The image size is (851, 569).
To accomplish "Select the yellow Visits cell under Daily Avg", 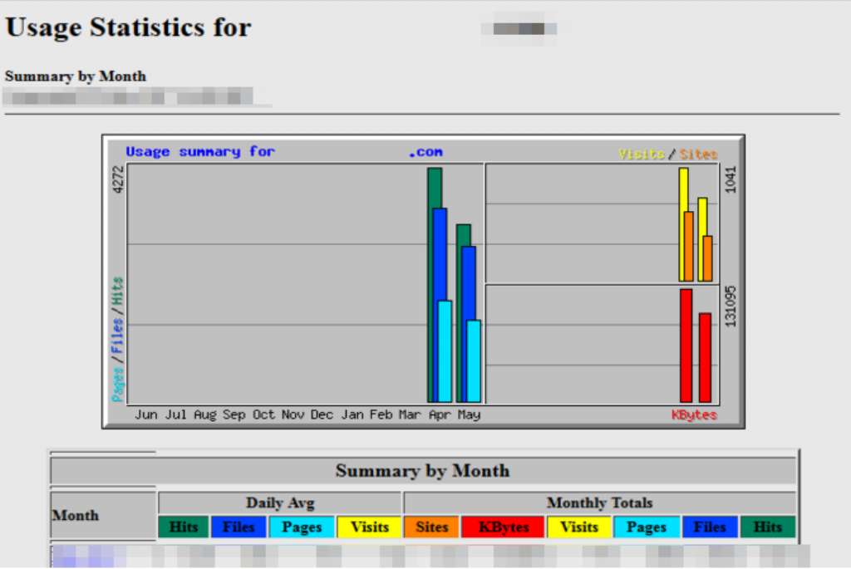I will click(369, 527).
